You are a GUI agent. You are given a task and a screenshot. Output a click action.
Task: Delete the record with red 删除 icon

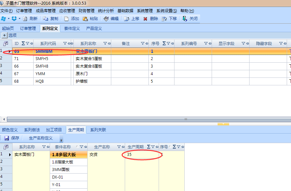coord(145,19)
